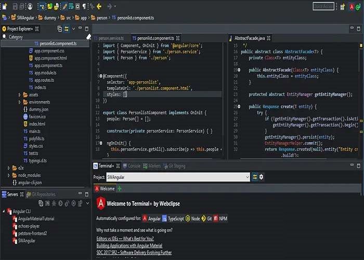The width and height of the screenshot is (364, 260).
Task: Click the Open Perspective icon
Action: click(342, 6)
